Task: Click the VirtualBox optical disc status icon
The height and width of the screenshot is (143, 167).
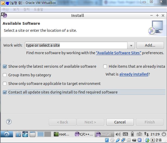Action: click(112, 140)
